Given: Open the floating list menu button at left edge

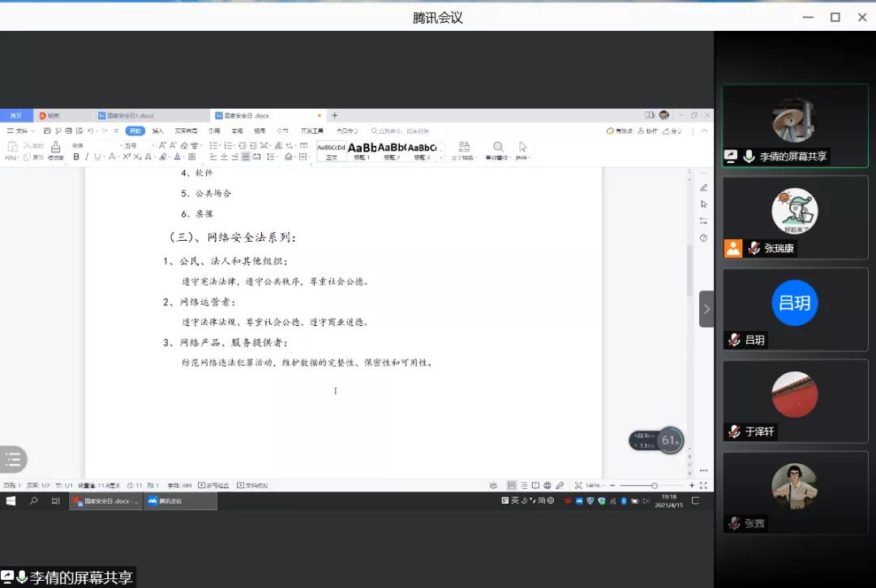Looking at the screenshot, I should coord(13,460).
